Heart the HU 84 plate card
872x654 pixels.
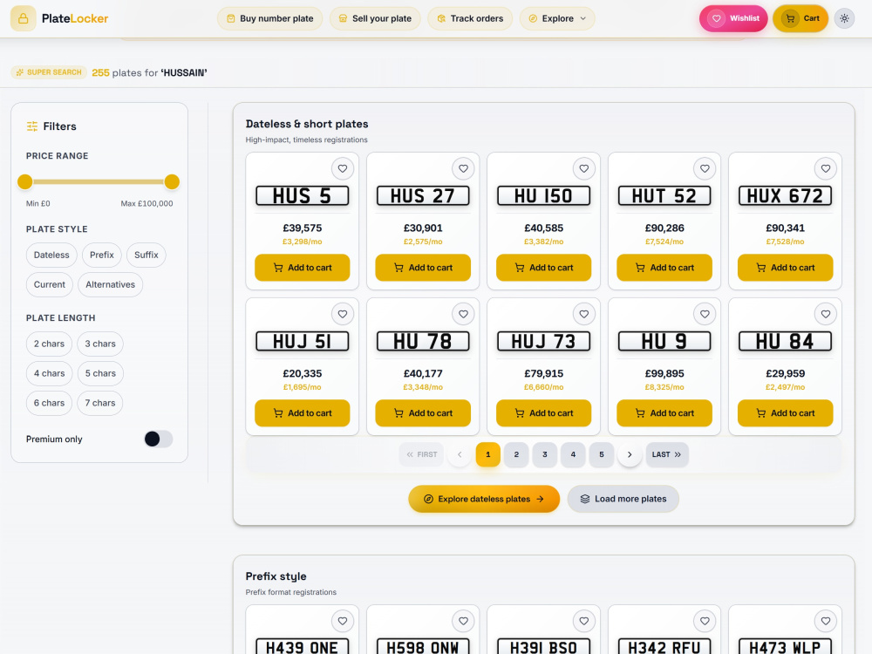[826, 314]
